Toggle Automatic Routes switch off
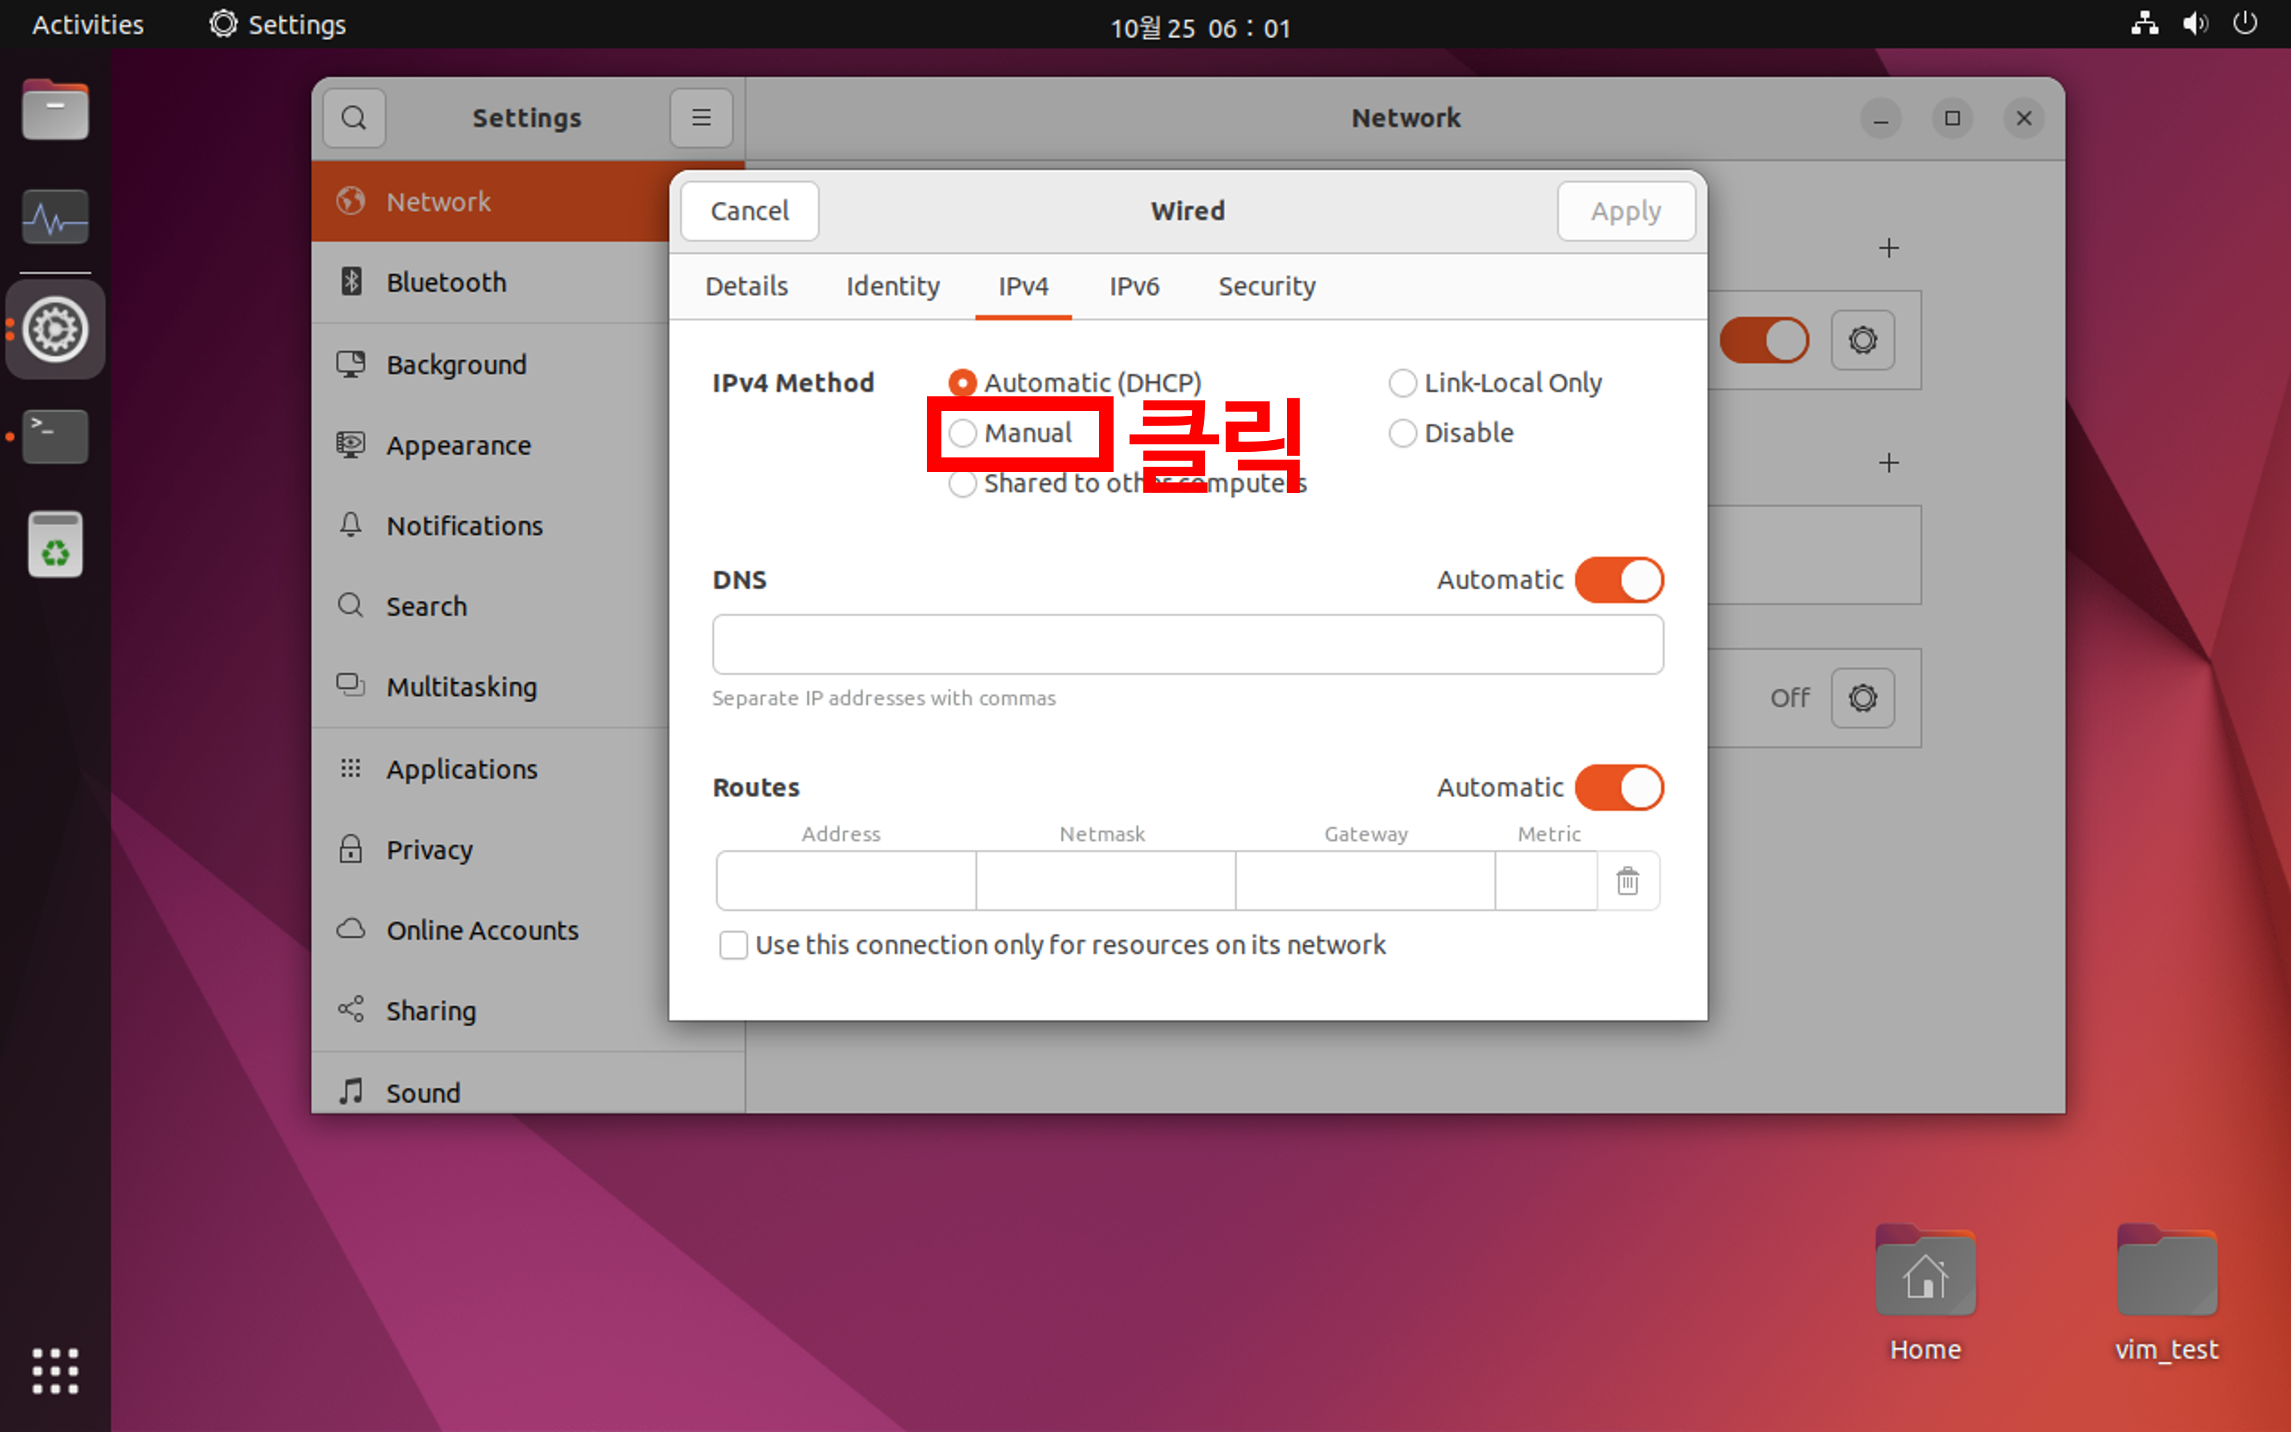Viewport: 2291px width, 1432px height. click(1618, 788)
